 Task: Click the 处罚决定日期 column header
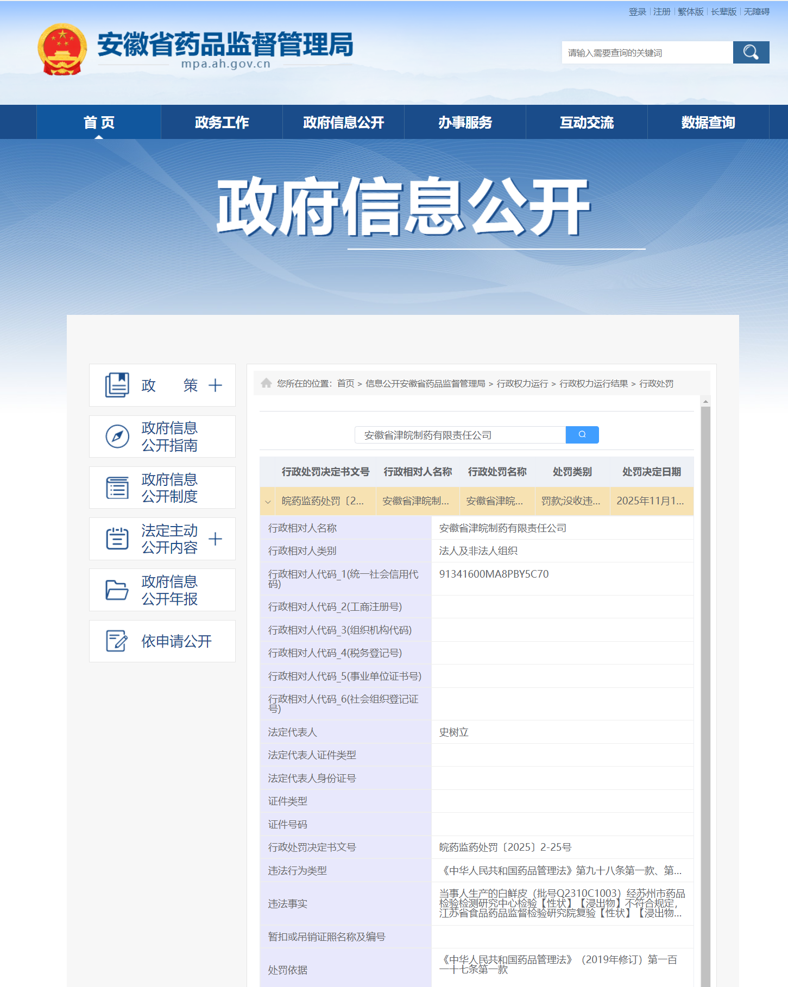click(x=652, y=472)
